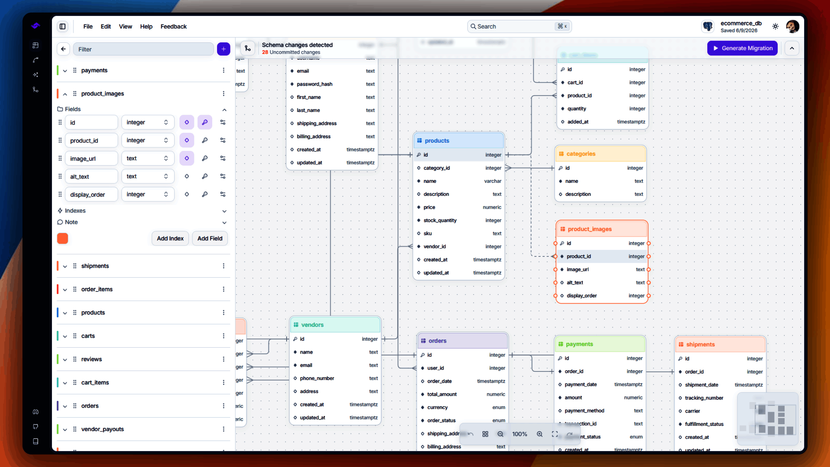Open options menu for payments table
The width and height of the screenshot is (830, 467).
click(223, 70)
